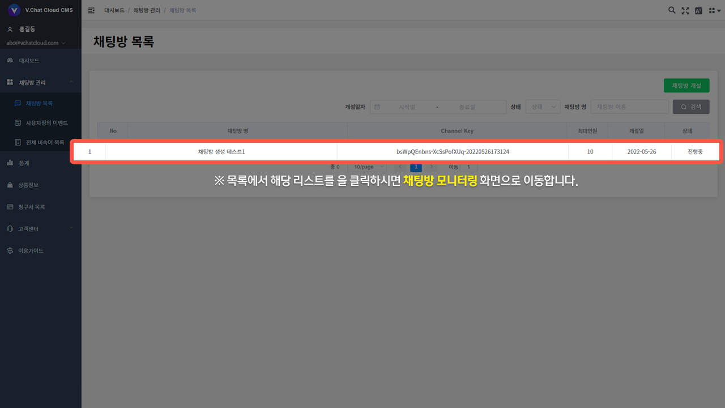Open 통계 in the sidebar
The height and width of the screenshot is (408, 725).
point(41,163)
